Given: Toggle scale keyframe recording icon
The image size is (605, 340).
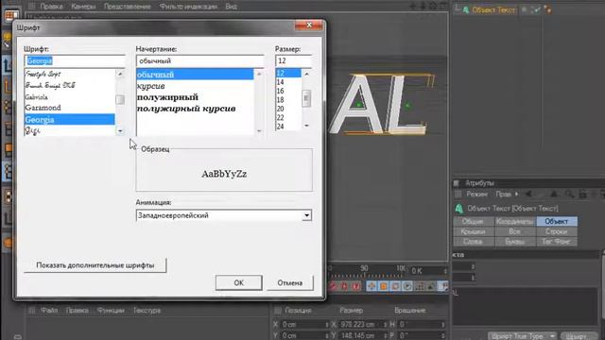Looking at the screenshot, I should pos(383,286).
